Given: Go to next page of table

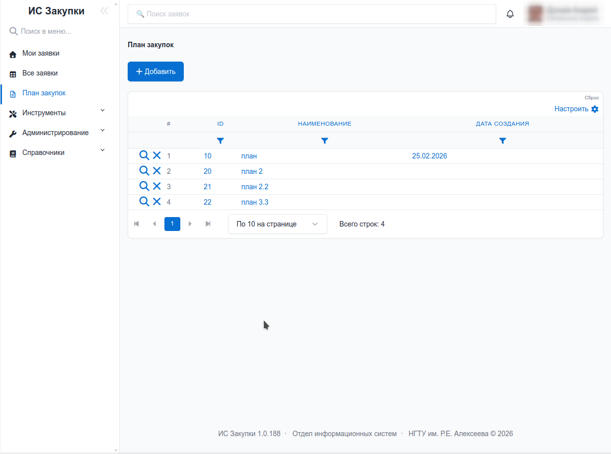Looking at the screenshot, I should pos(190,224).
